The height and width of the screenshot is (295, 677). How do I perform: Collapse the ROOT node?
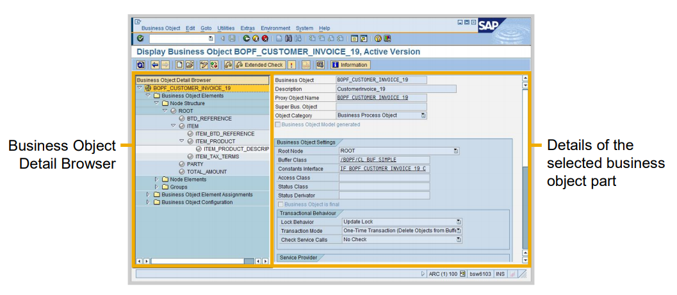(x=165, y=111)
